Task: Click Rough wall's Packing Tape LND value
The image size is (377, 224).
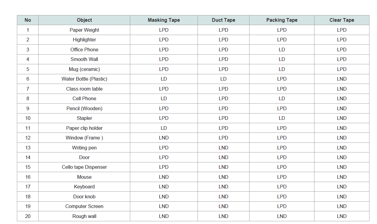Action: pos(282,216)
